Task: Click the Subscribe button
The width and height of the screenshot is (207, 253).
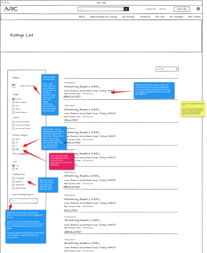Action: click(181, 9)
